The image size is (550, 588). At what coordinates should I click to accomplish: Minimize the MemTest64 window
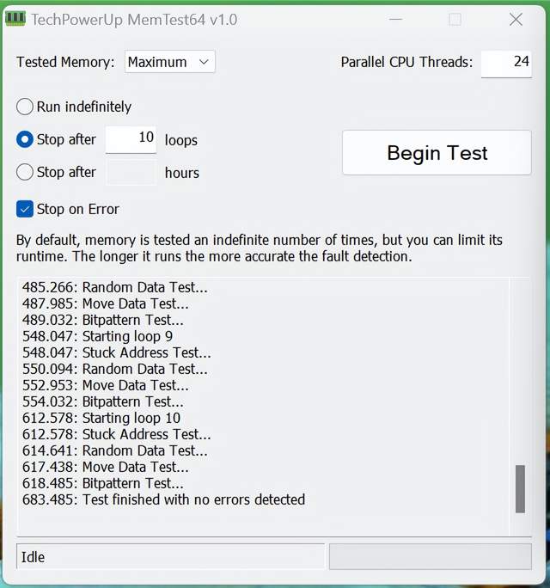click(396, 19)
